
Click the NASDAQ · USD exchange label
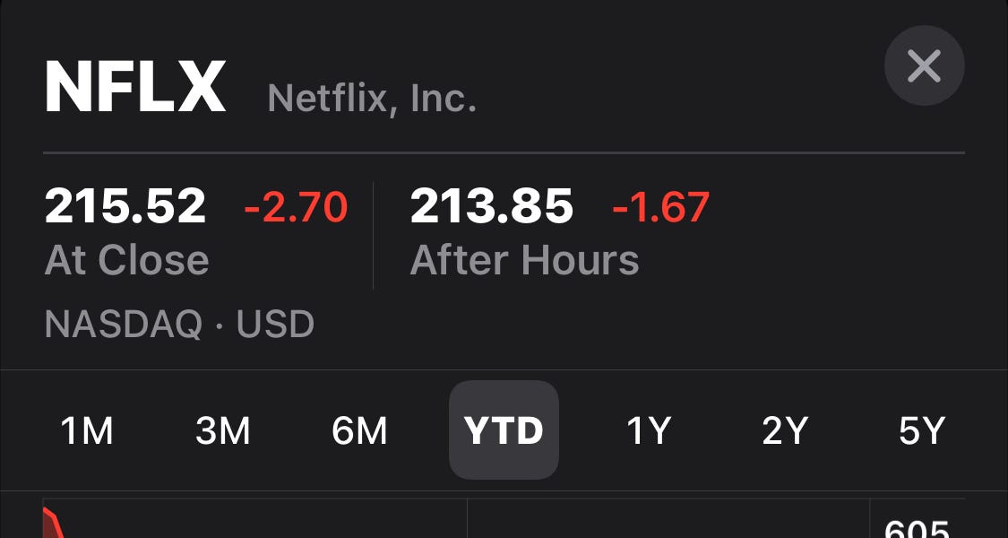179,324
